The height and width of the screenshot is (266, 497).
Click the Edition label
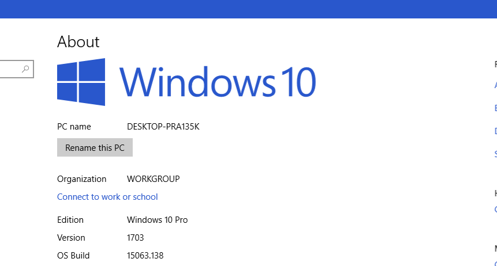click(70, 220)
